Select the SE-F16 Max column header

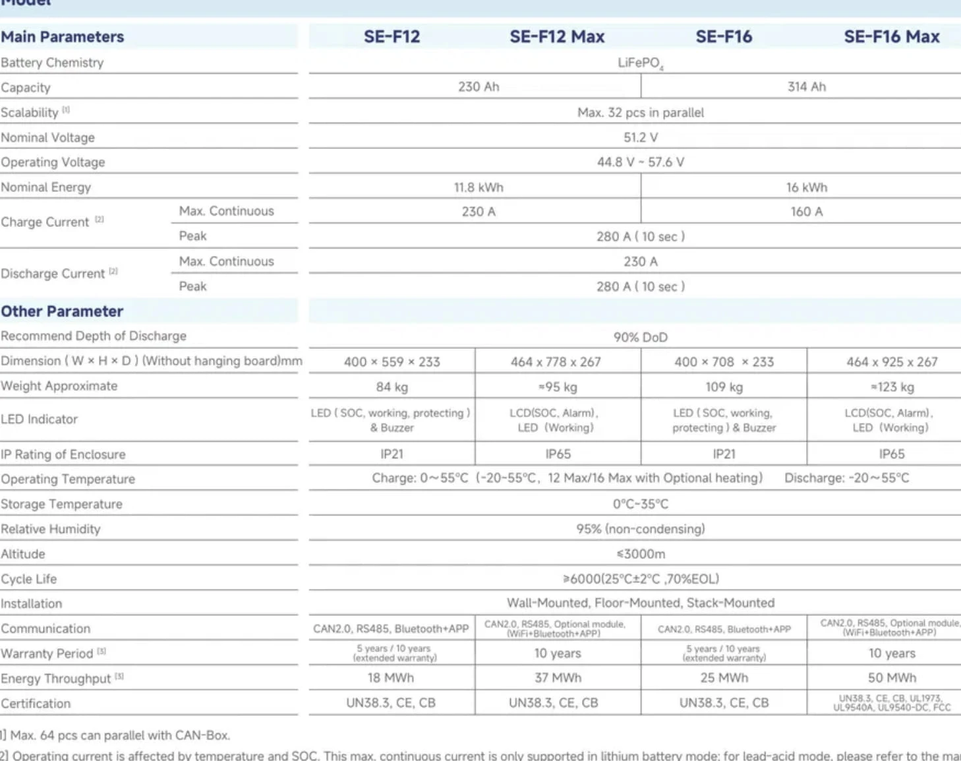892,37
